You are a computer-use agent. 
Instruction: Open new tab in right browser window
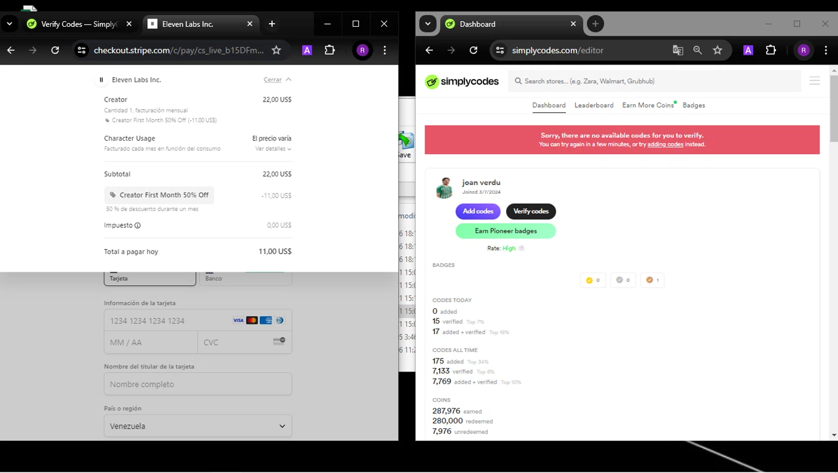596,24
